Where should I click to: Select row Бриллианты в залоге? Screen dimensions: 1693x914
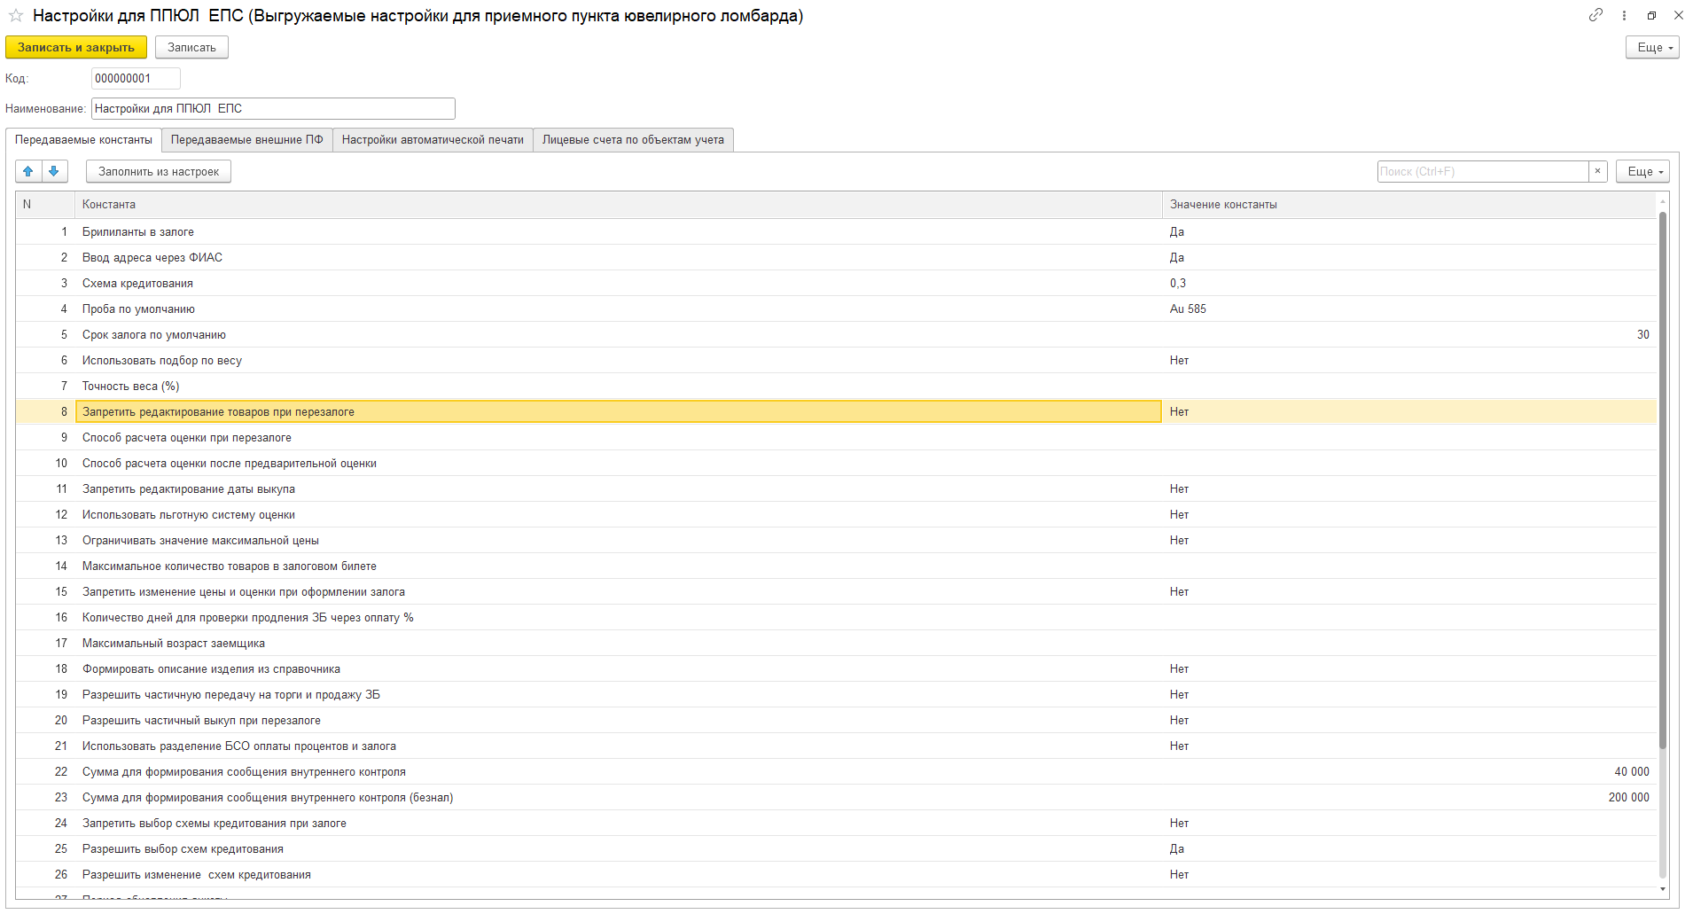point(836,231)
